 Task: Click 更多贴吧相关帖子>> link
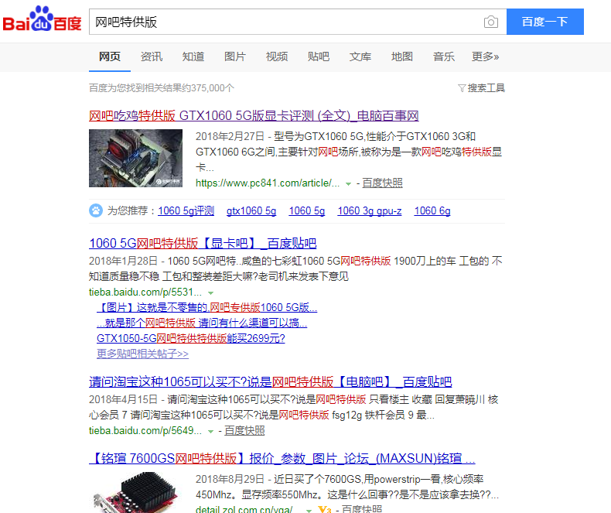142,354
